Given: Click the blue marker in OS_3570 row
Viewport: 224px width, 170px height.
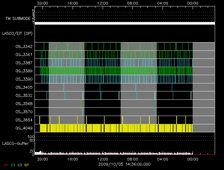Looking at the screenshot, I should [83, 112].
